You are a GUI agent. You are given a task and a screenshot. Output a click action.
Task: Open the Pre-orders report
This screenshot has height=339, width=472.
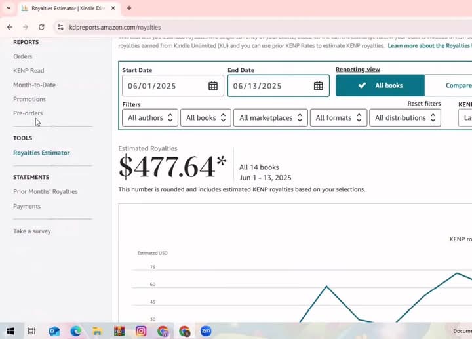coord(28,113)
